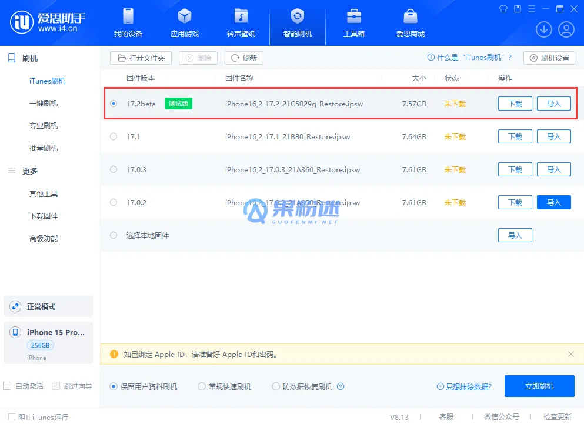
Task: Enable the 自动激活 checkbox
Action: tap(8, 386)
